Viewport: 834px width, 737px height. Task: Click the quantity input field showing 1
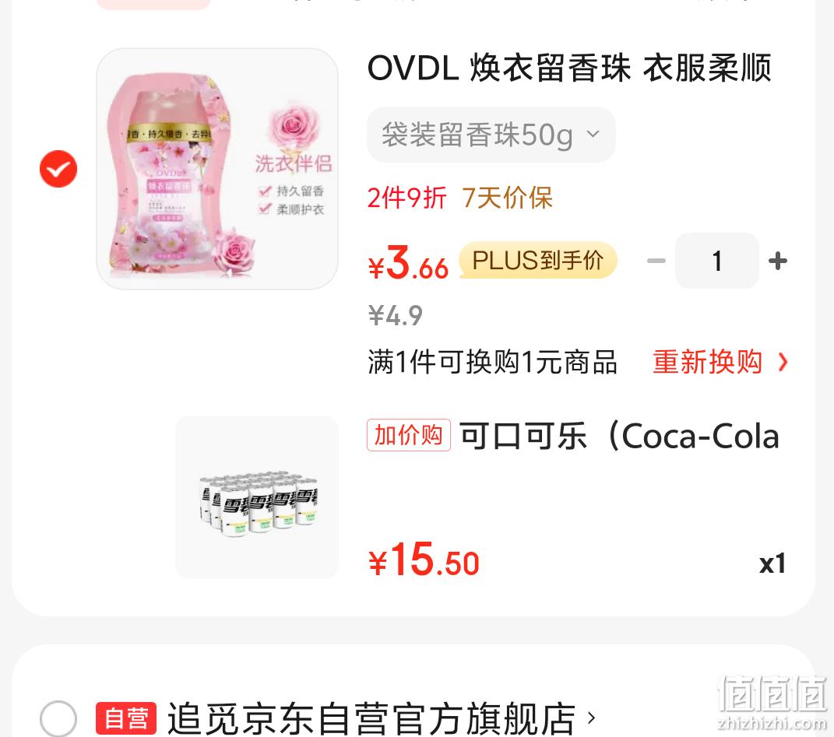click(717, 261)
